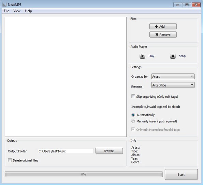This screenshot has height=185, width=203.
Task: Click the empty file list area
Action: point(66,77)
